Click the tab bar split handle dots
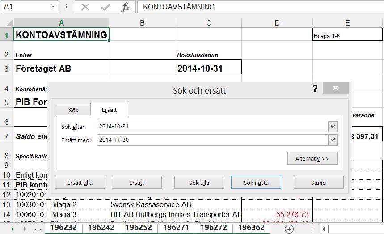 (x=312, y=229)
